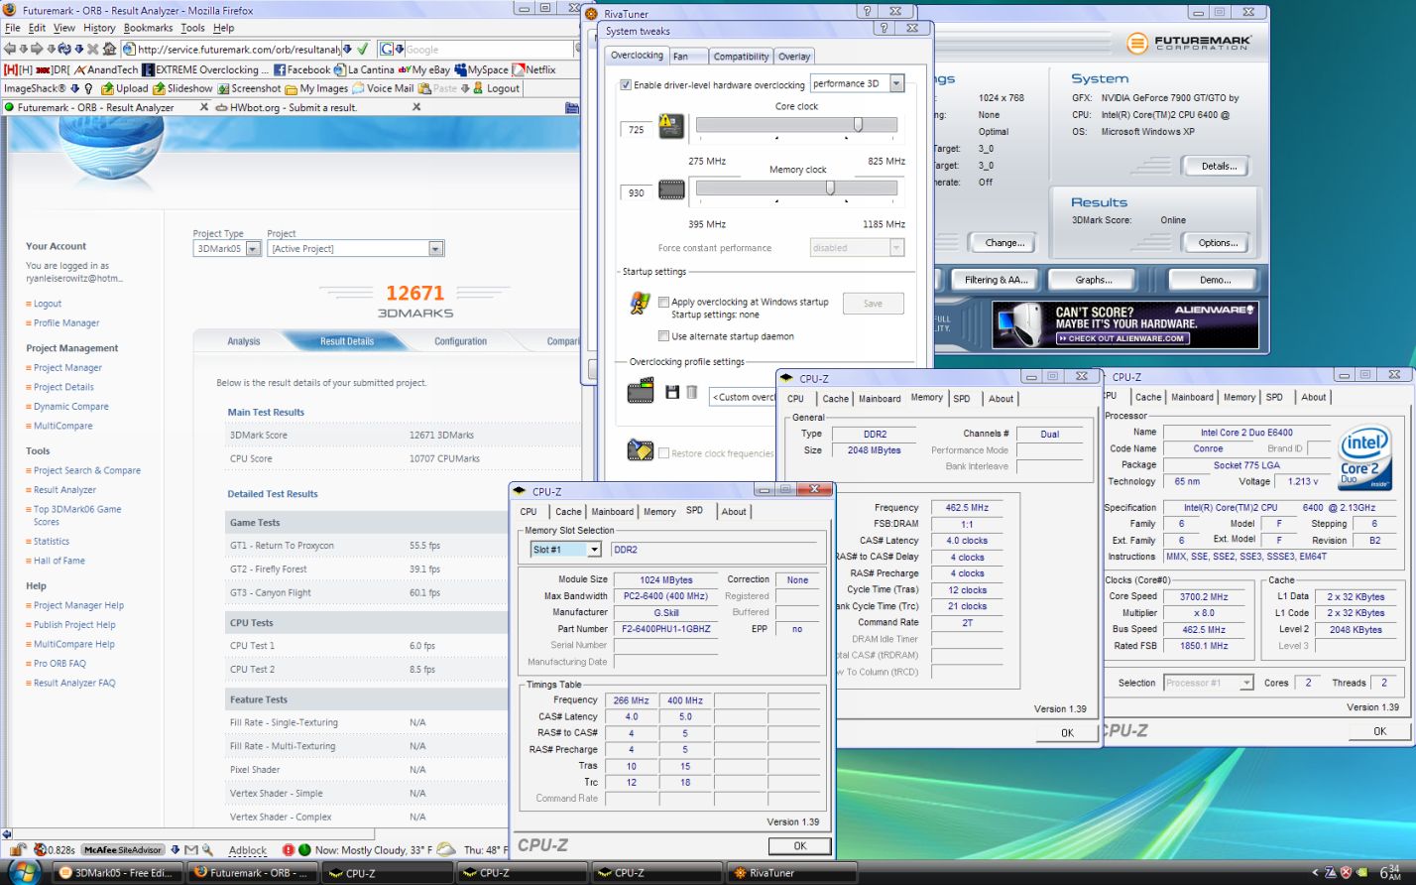Click the Graphs button in 3DMark
The width and height of the screenshot is (1416, 885).
(x=1094, y=280)
